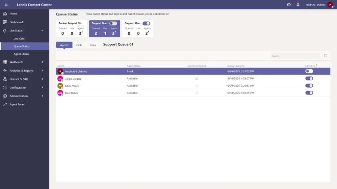Refresh the agents list with the reload icon
Image resolution: width=337 pixels, height=189 pixels.
(325, 56)
